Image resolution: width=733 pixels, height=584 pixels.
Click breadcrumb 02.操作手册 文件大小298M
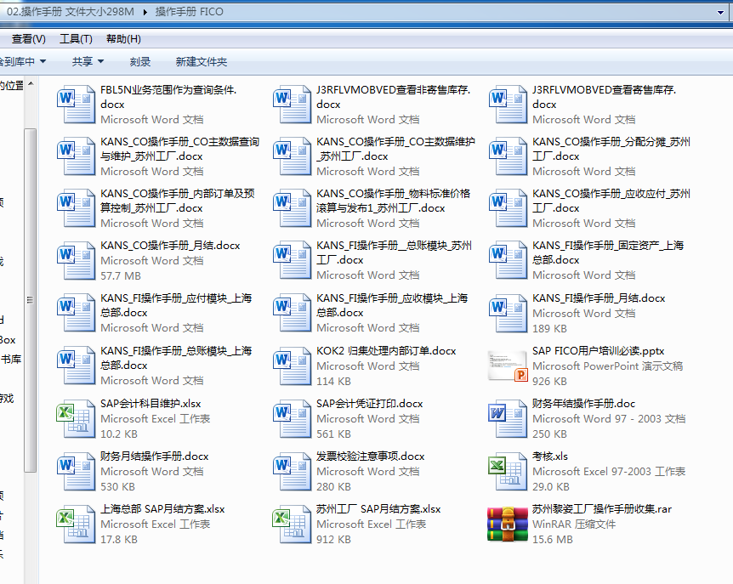point(70,12)
